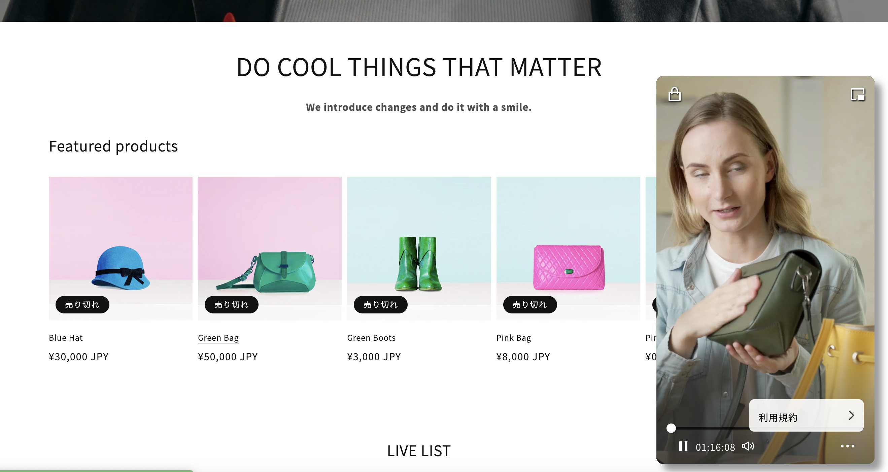Click the video progress slider handle
Image resolution: width=888 pixels, height=472 pixels.
tap(671, 428)
